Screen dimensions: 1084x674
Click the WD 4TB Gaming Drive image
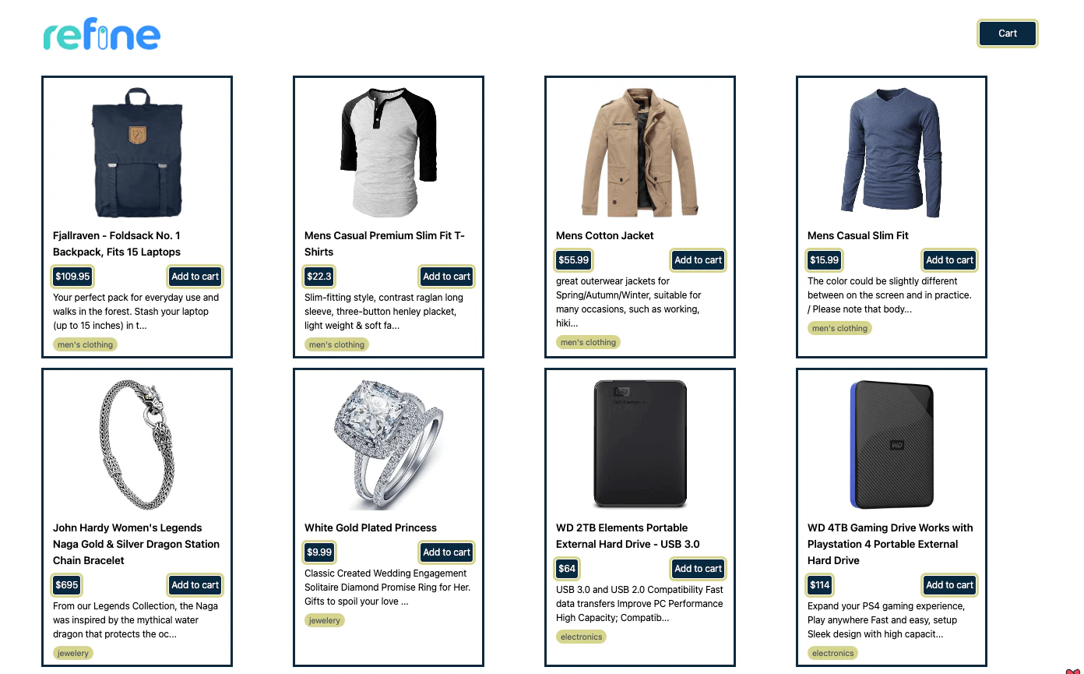coord(892,445)
